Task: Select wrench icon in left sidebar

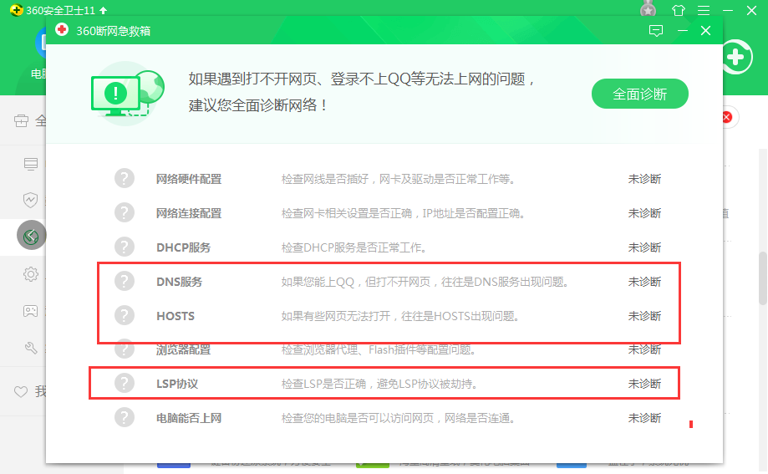Action: [x=30, y=348]
